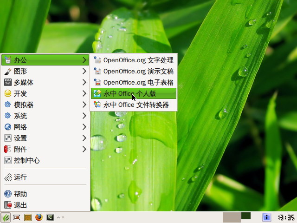Select 运行 run command entry
This screenshot has width=297, height=223.
point(45,177)
